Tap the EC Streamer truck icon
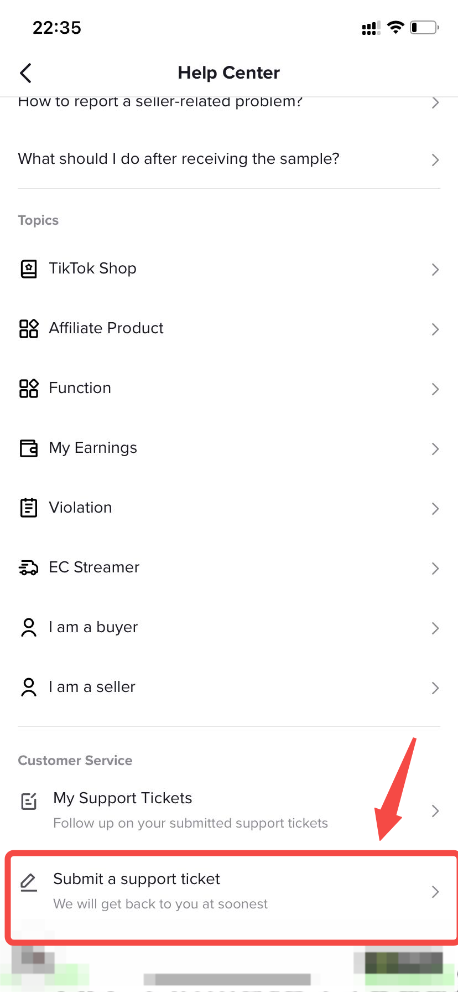Image resolution: width=458 pixels, height=992 pixels. click(x=29, y=567)
